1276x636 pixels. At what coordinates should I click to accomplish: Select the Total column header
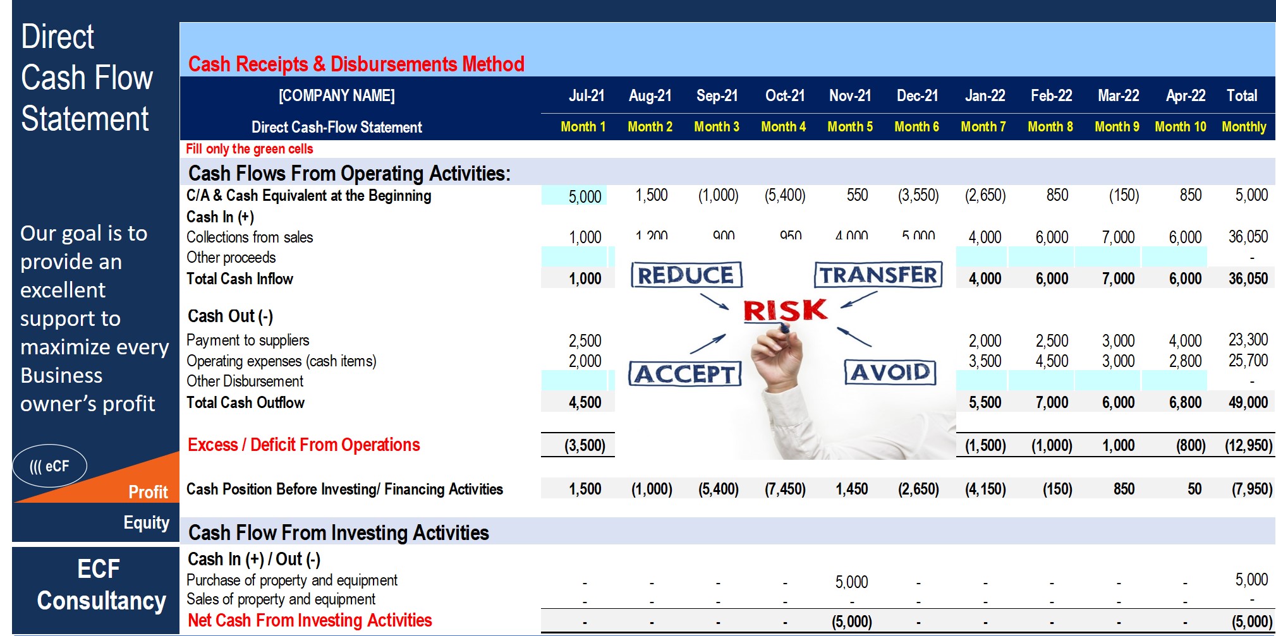tap(1242, 95)
